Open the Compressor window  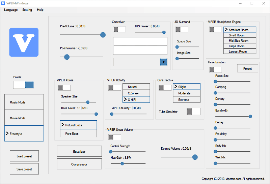[x=79, y=164]
